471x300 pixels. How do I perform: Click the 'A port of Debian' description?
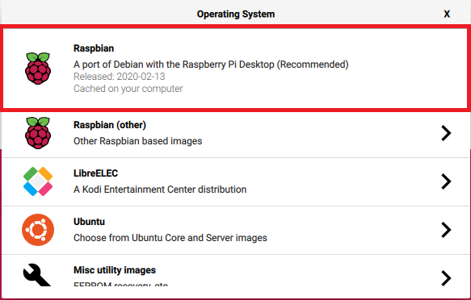pyautogui.click(x=211, y=65)
